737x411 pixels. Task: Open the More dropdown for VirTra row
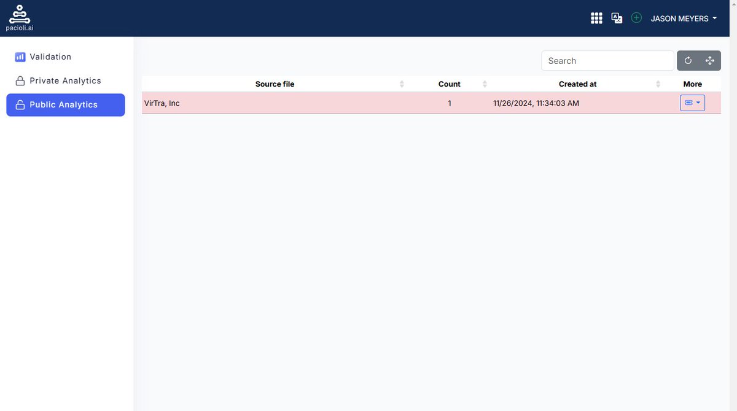(x=692, y=103)
